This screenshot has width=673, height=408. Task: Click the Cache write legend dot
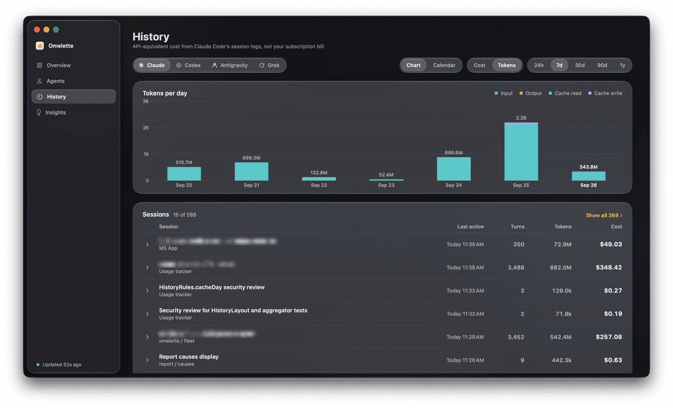589,93
